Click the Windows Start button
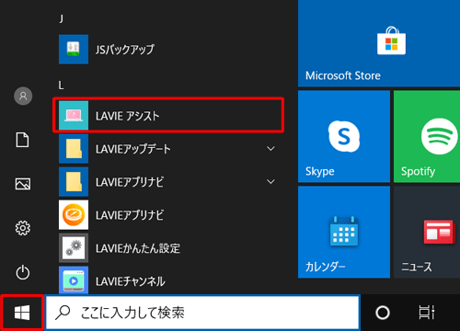Viewport: 460px width, 331px height. (x=22, y=313)
